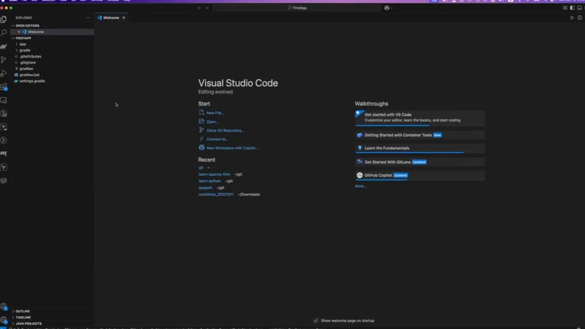This screenshot has height=329, width=585.
Task: Click the Connect to remote icon
Action: (x=201, y=139)
